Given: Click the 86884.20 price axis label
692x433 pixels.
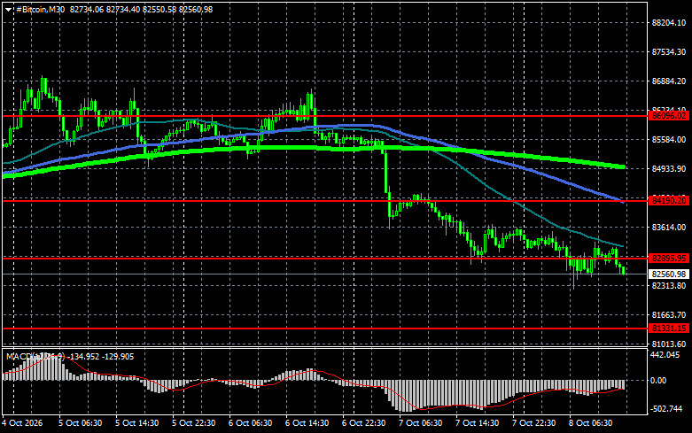Looking at the screenshot, I should pos(669,81).
